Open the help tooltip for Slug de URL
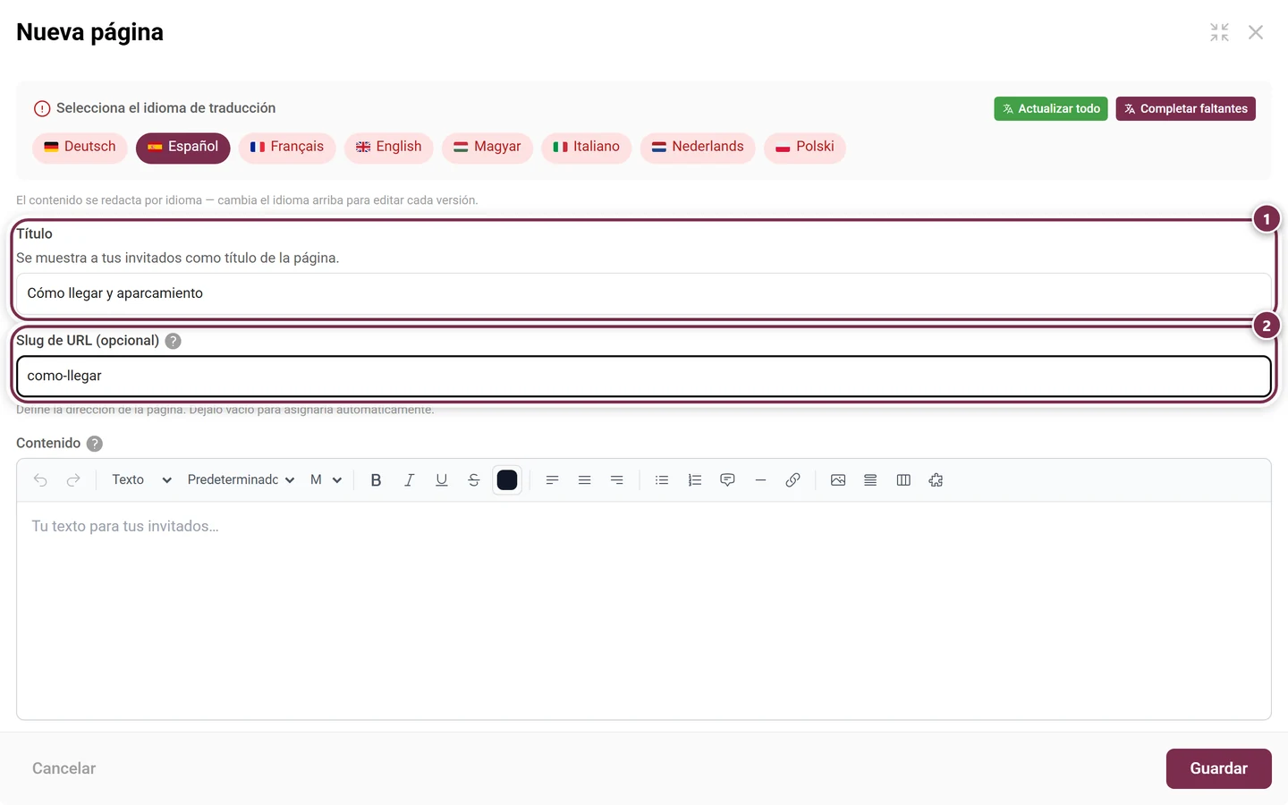Image resolution: width=1288 pixels, height=805 pixels. 174,341
